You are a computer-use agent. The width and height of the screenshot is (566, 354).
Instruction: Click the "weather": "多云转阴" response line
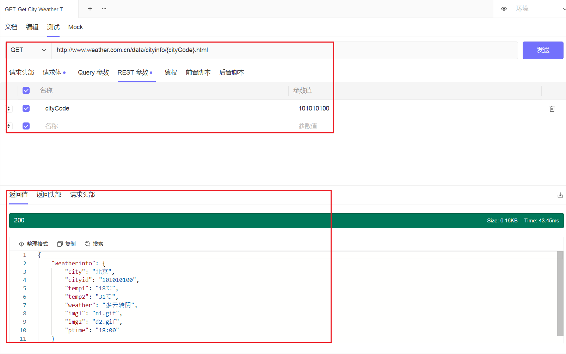click(101, 305)
